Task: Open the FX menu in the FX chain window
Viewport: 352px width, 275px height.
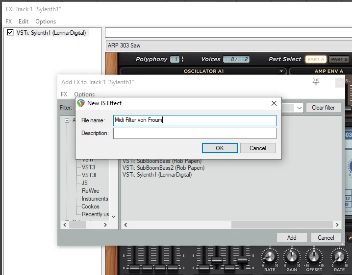Action: 8,22
